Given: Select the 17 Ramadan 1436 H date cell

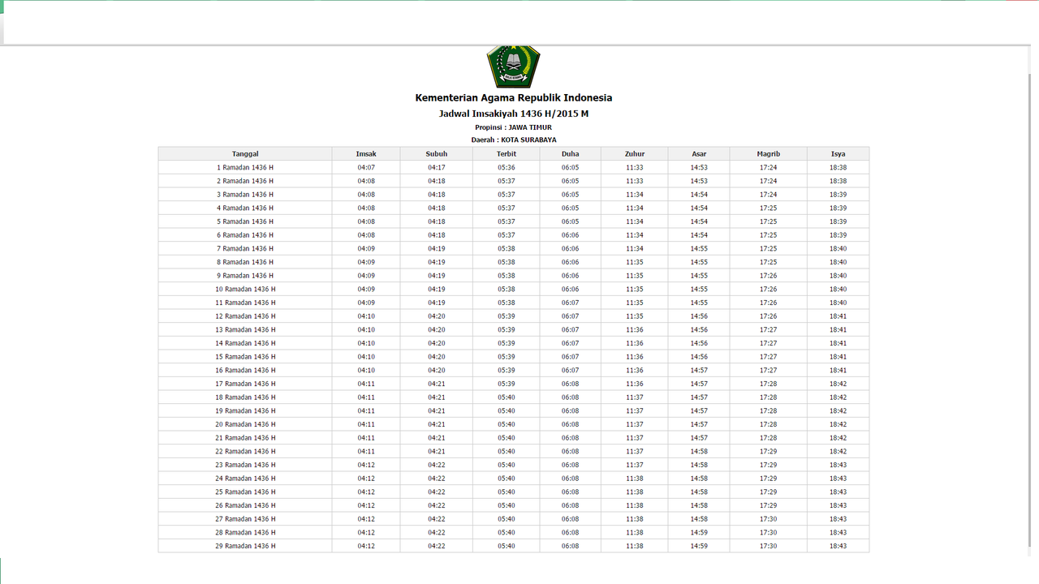Looking at the screenshot, I should pyautogui.click(x=245, y=384).
